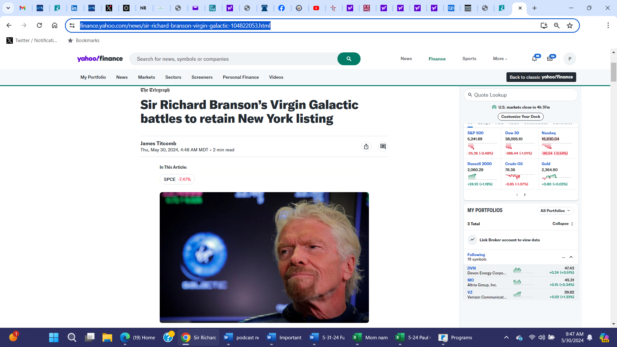Click the green search magnifier button
Image resolution: width=617 pixels, height=347 pixels.
point(349,59)
